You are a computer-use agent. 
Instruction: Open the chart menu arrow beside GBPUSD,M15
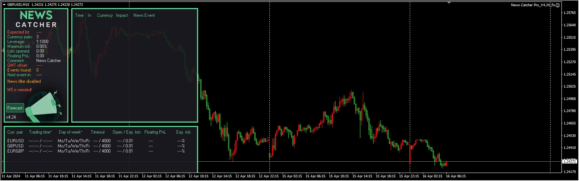pos(4,5)
